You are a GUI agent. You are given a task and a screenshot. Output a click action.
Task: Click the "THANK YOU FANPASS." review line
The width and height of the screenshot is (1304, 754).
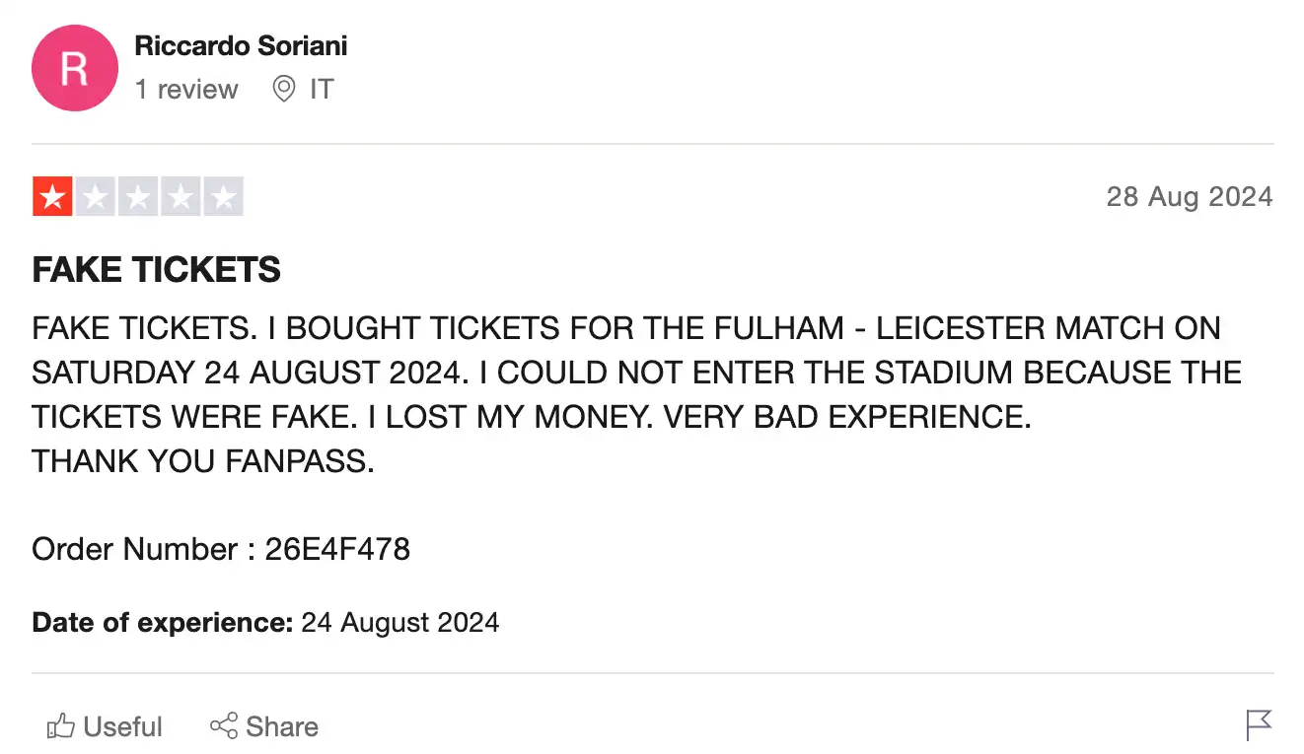coord(203,460)
